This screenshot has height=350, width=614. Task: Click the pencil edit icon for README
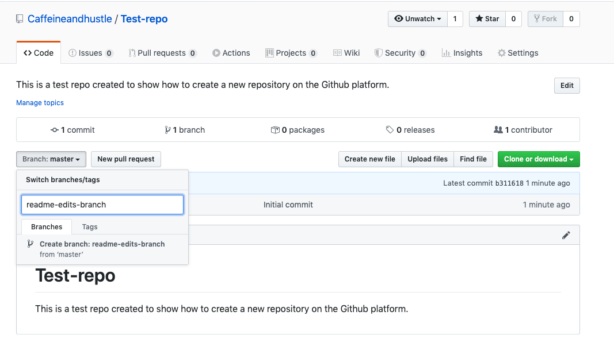[x=566, y=235]
